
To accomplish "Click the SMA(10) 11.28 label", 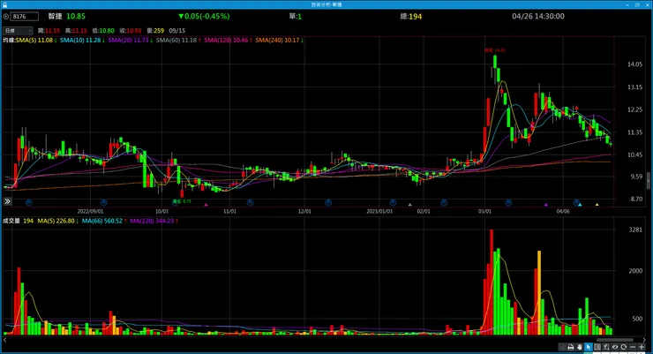I will point(82,41).
